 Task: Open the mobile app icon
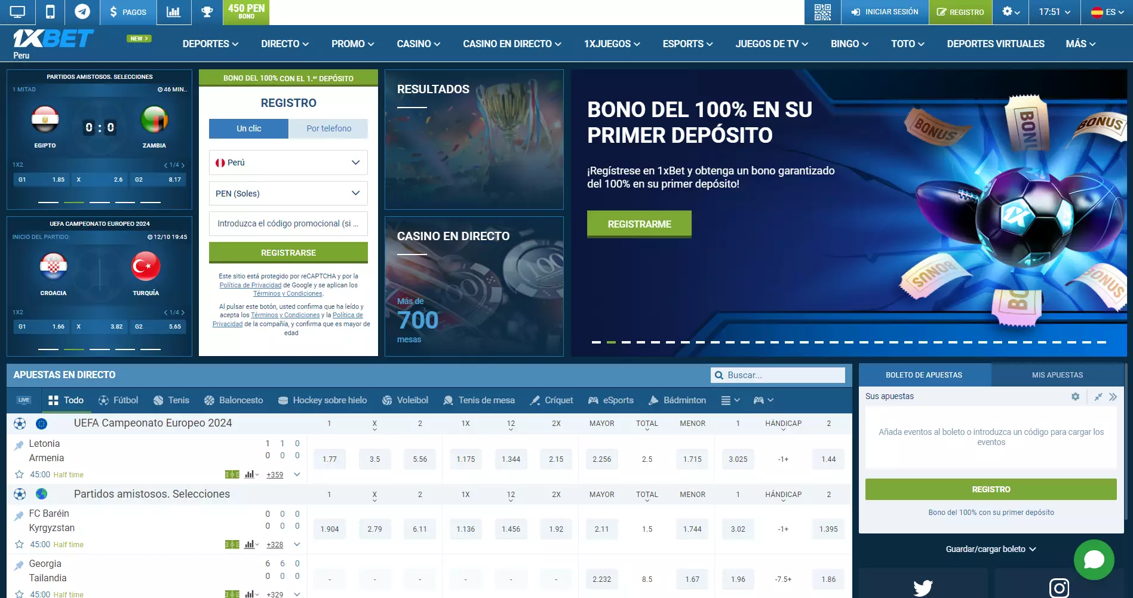click(50, 12)
